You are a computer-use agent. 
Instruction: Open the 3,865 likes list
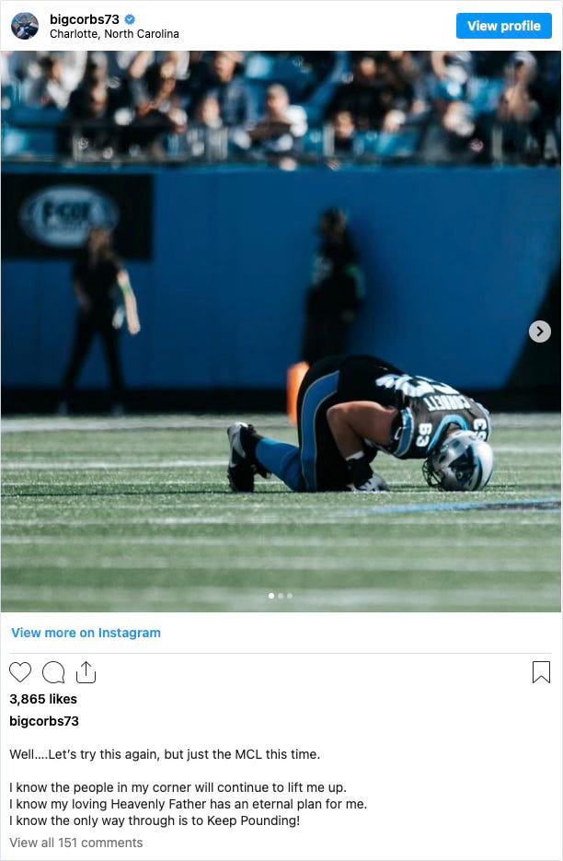tap(43, 699)
